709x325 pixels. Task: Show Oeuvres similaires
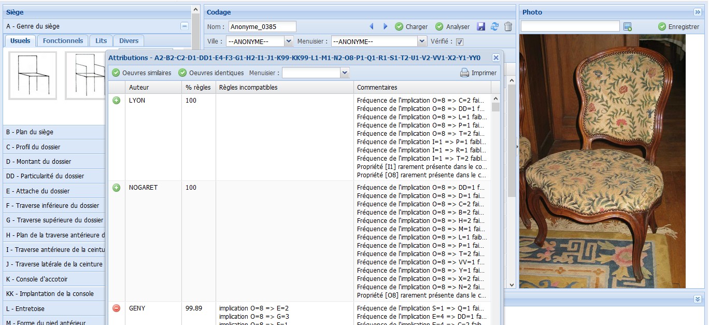click(x=141, y=73)
